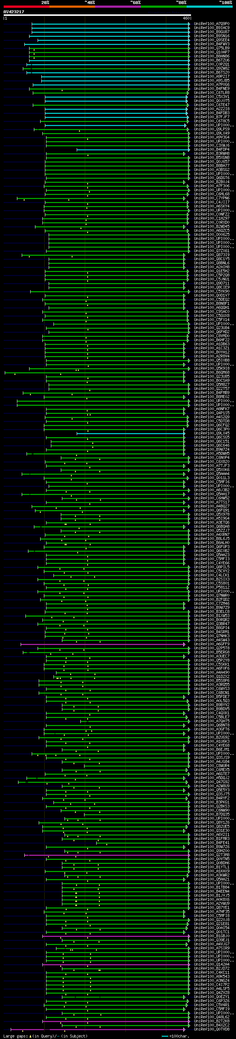236x1039 pixels.
Task: Open hit UniRef100_C7YPN6
Action: pyautogui.click(x=211, y=198)
